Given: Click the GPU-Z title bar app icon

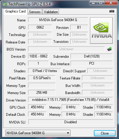Looking at the screenshot, I should pos(5,4).
